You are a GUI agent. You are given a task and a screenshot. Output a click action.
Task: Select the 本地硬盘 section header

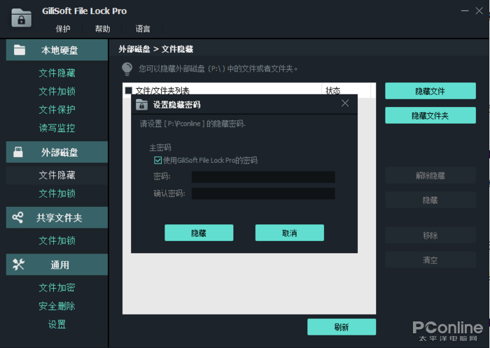click(57, 50)
